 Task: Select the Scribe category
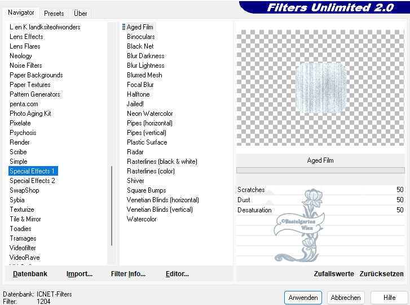click(18, 152)
